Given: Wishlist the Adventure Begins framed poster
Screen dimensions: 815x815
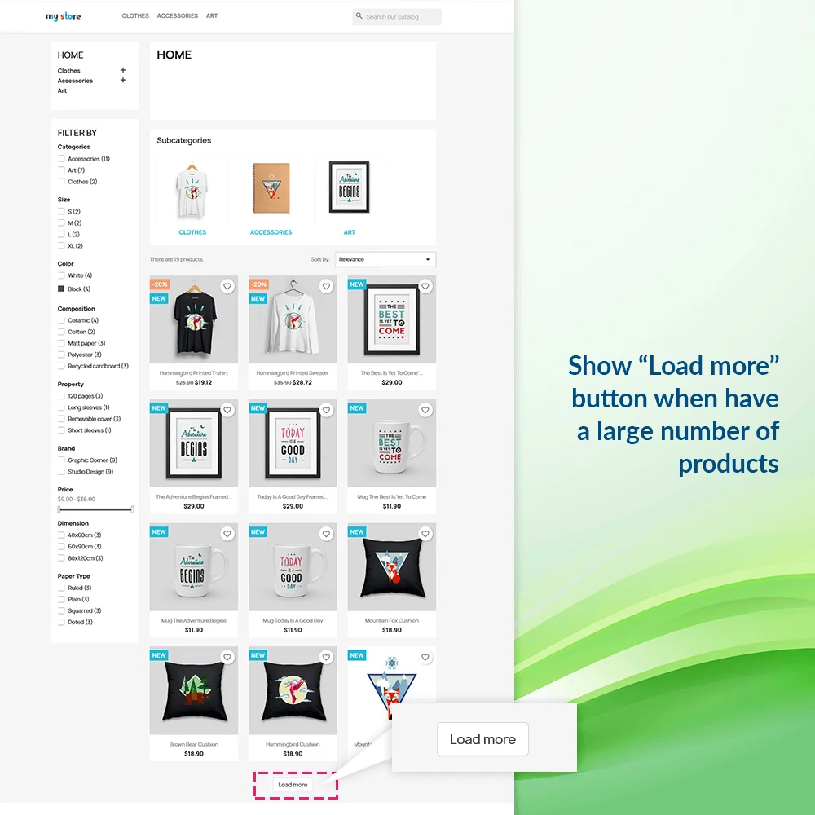Looking at the screenshot, I should click(227, 410).
